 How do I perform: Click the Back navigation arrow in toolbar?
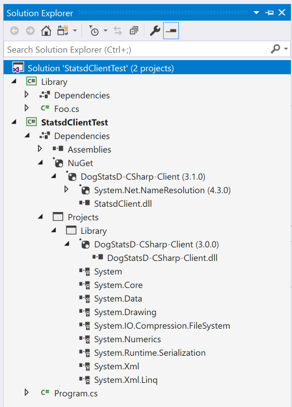coord(15,31)
